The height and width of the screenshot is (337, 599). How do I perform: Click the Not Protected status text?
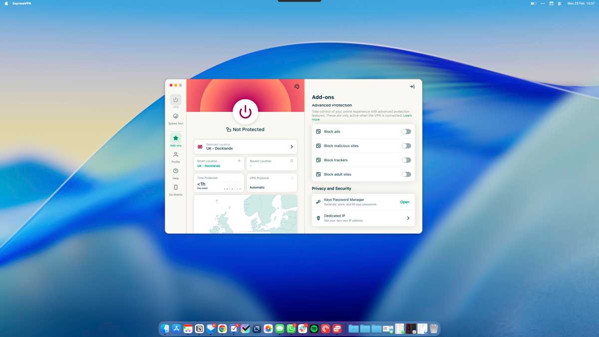pos(249,129)
